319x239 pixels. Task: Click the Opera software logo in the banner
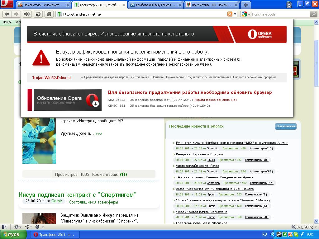(x=260, y=34)
